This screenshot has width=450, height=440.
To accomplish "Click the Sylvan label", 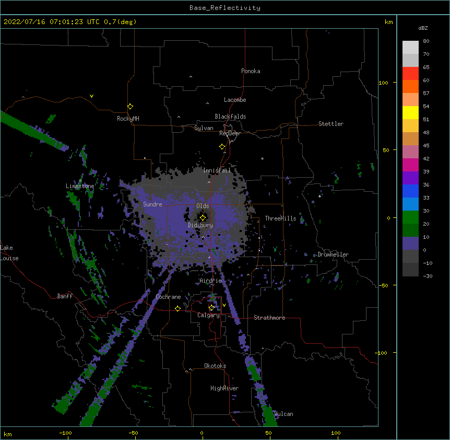I will click(204, 128).
